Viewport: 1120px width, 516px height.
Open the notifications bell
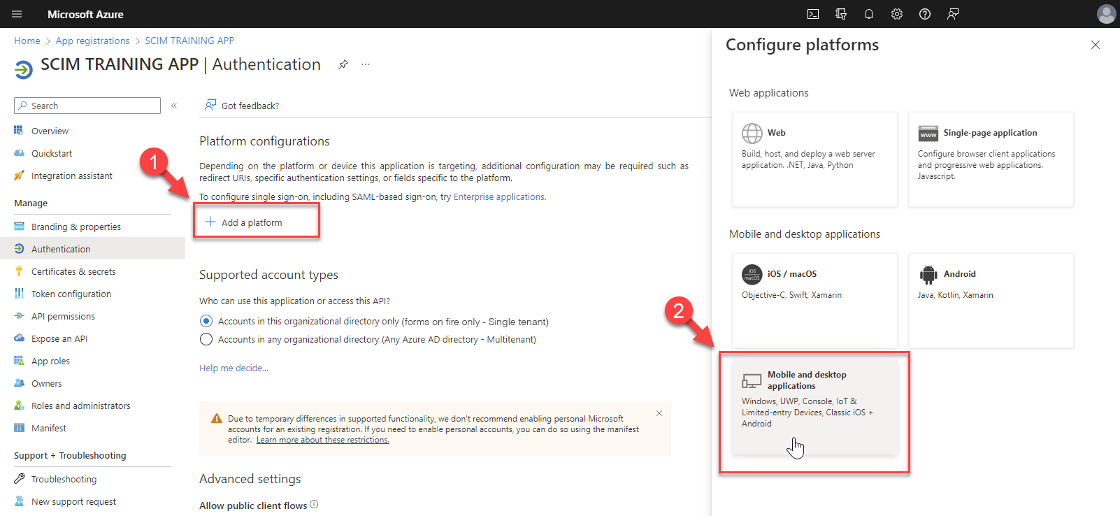(869, 14)
